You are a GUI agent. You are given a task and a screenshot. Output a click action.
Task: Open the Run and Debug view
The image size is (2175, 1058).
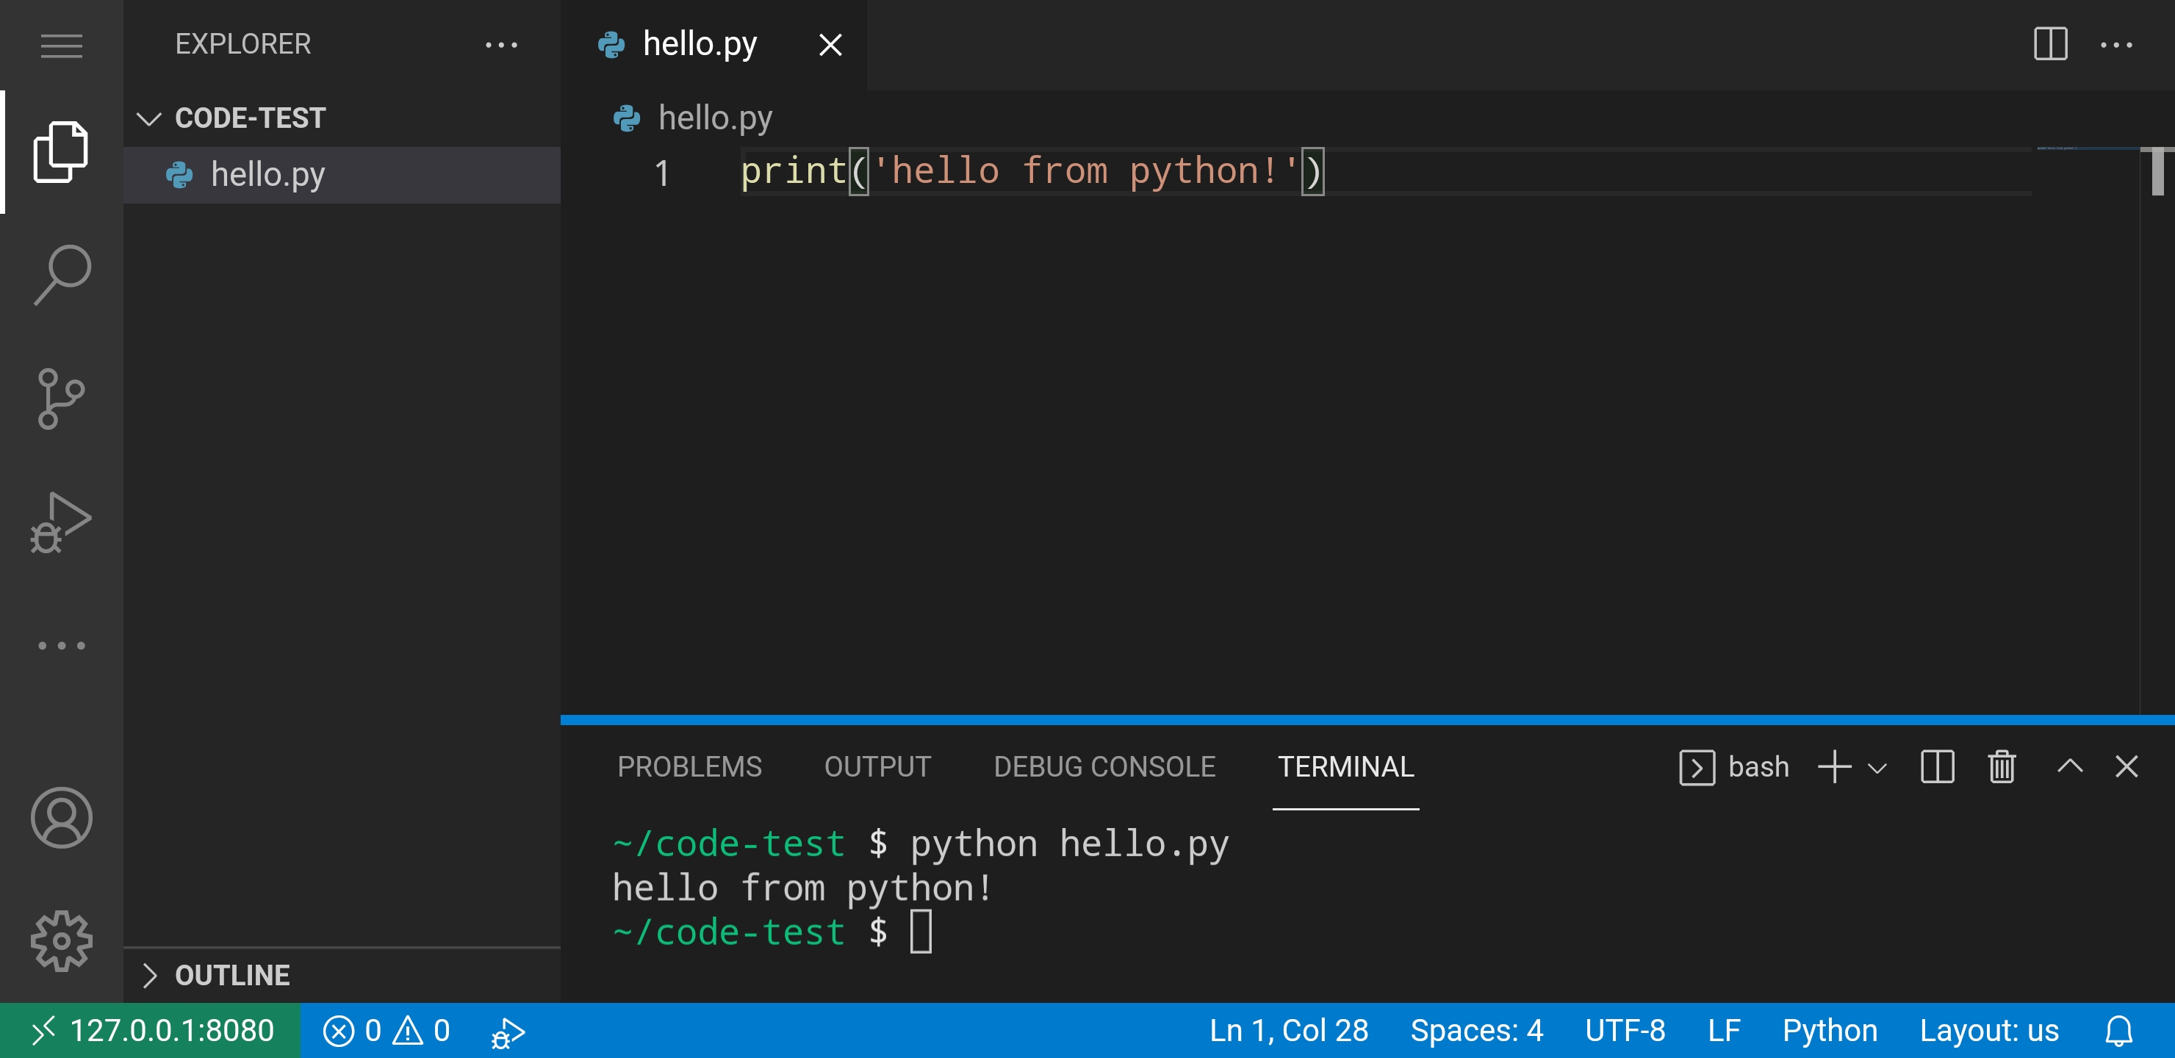coord(61,522)
